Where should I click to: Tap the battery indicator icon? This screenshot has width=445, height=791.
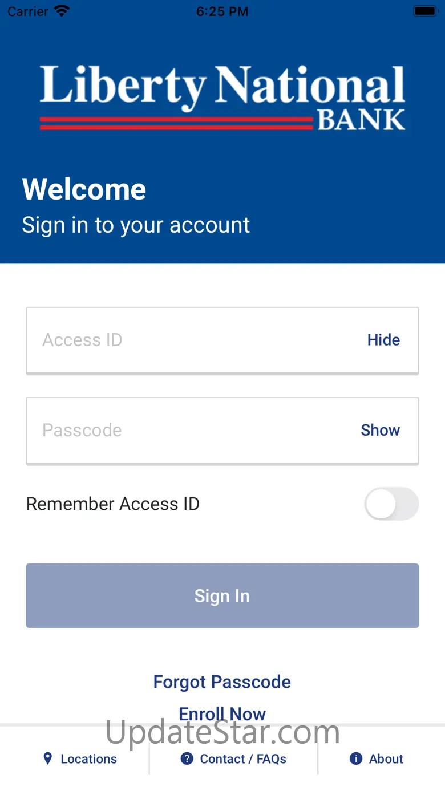point(425,11)
